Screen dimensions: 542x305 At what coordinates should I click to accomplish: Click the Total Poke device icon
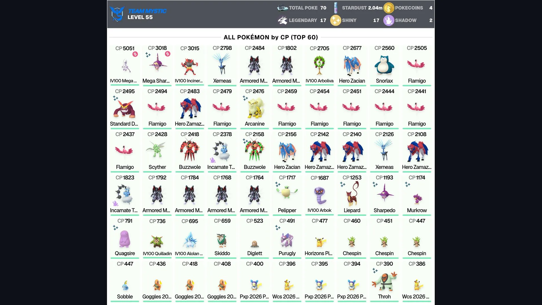click(283, 8)
